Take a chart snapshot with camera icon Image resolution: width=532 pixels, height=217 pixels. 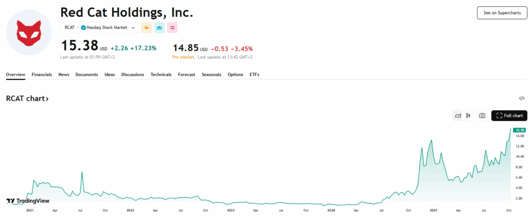click(482, 115)
